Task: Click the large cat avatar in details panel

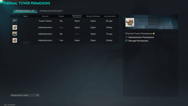Action: point(130,22)
